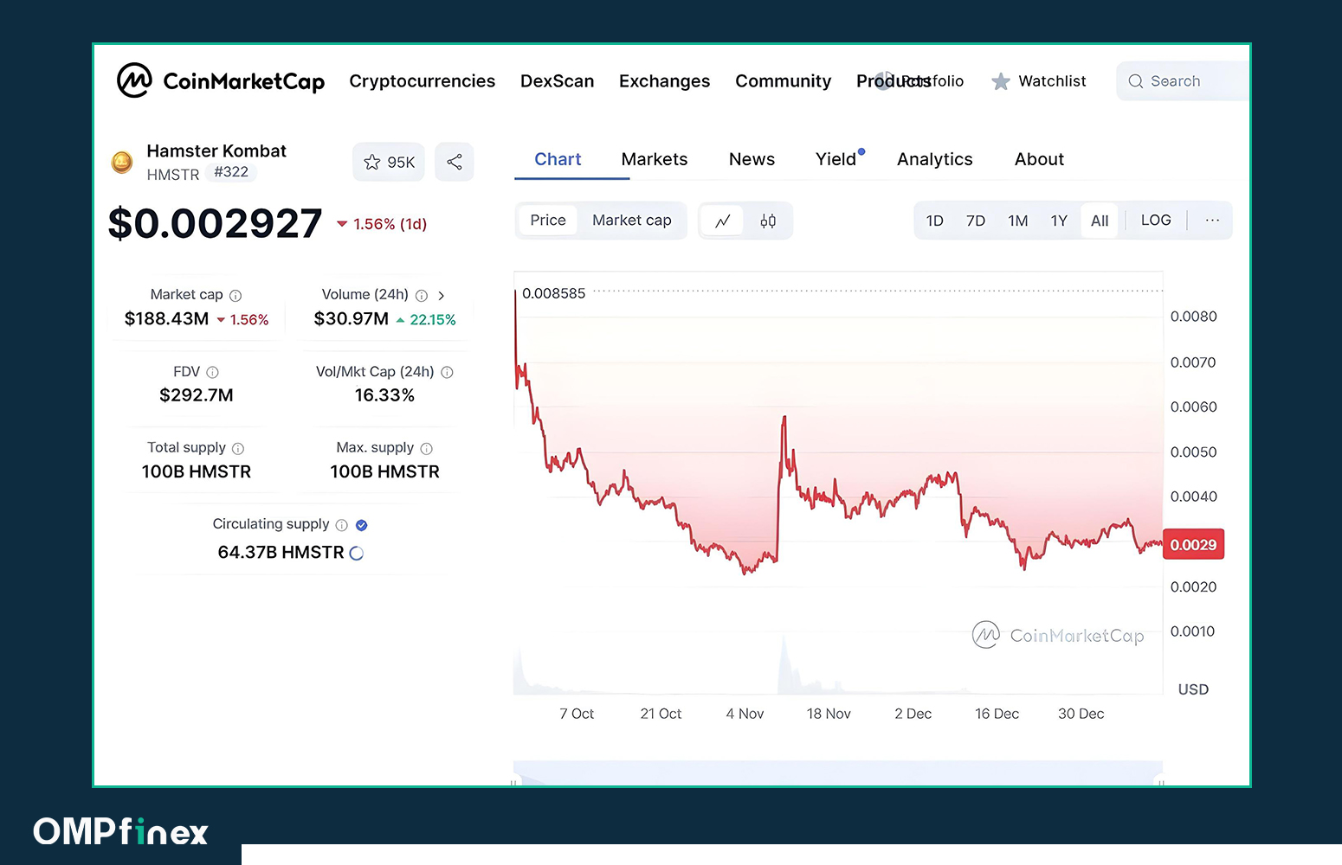Click the left handle of range slider

pos(513,783)
